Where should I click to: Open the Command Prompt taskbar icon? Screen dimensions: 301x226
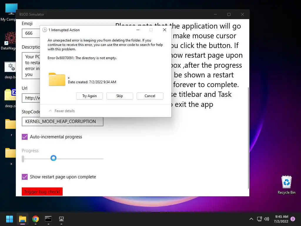tap(48, 219)
